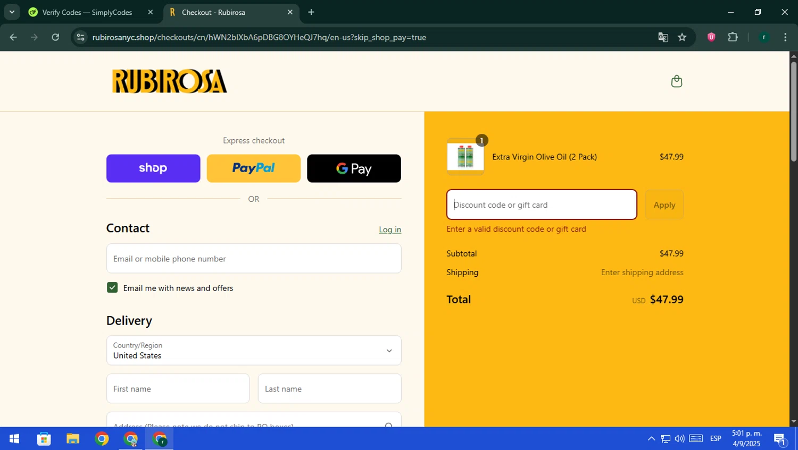Screen dimensions: 798x450
Task: Switch to Verify Codes SimplyCodes tab
Action: pyautogui.click(x=87, y=12)
